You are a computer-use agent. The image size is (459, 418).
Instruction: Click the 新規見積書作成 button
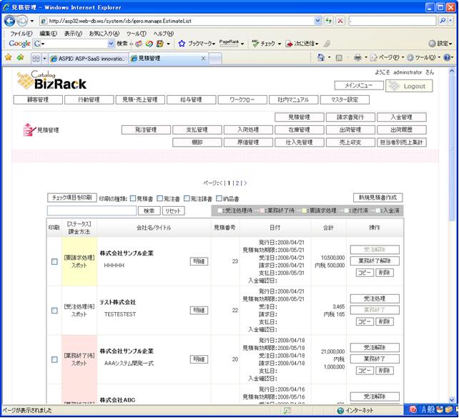pos(378,198)
